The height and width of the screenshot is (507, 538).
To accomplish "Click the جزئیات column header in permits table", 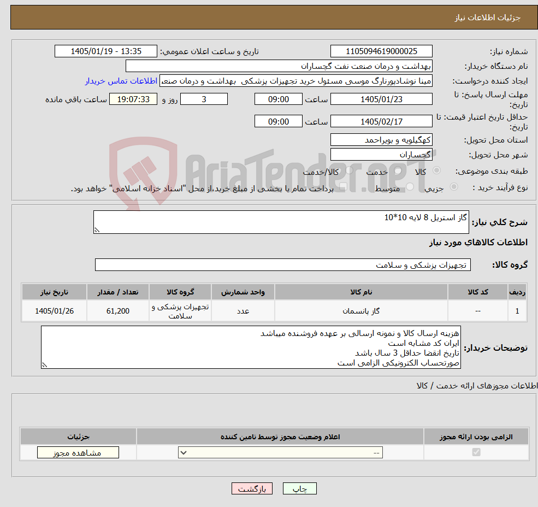I will click(x=78, y=437).
